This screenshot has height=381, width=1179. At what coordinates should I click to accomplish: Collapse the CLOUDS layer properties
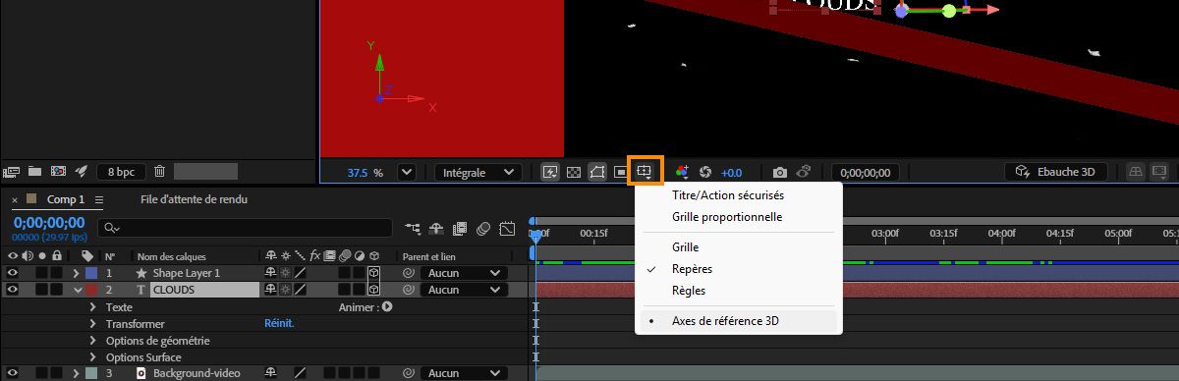click(78, 290)
